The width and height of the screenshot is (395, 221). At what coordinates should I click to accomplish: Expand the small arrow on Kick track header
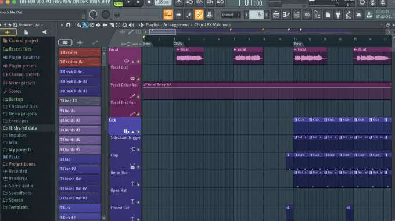tap(133, 132)
